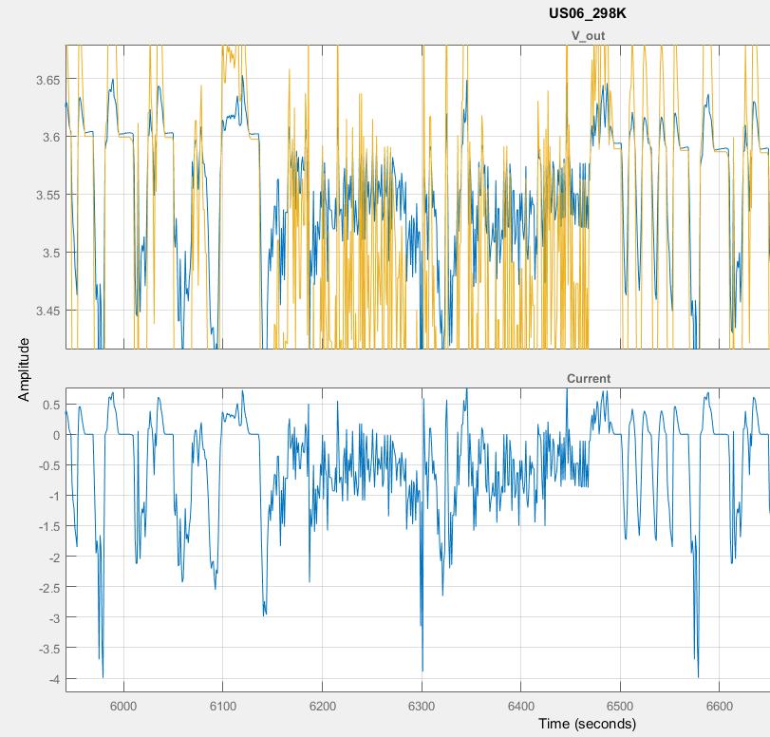This screenshot has width=770, height=737.
Task: Click the 6400 time tick label
Action: coord(520,706)
